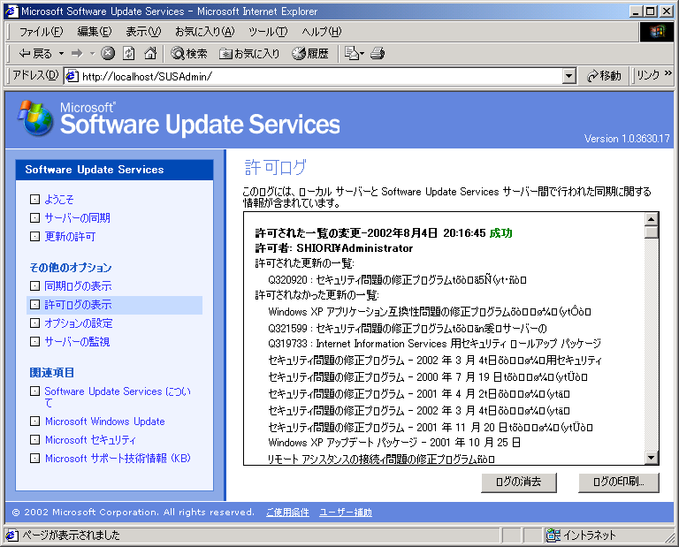Image resolution: width=679 pixels, height=547 pixels.
Task: Go back using the 戻る button
Action: pyautogui.click(x=35, y=53)
